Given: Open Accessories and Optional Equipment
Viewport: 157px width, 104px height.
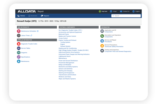Looking at the screenshot, I should (x=70, y=32).
